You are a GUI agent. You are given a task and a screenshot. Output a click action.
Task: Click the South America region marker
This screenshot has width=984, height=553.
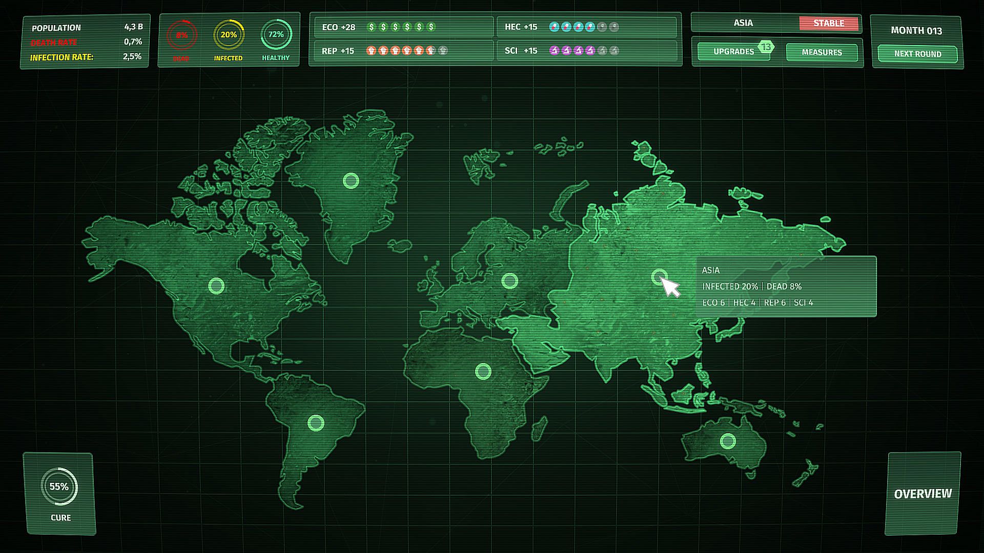pyautogui.click(x=316, y=423)
